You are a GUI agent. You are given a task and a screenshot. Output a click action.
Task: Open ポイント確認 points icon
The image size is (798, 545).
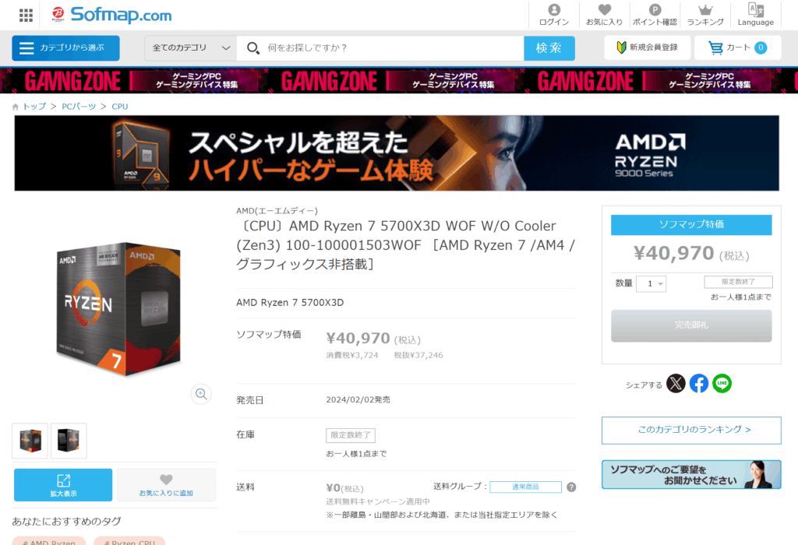coord(655,15)
